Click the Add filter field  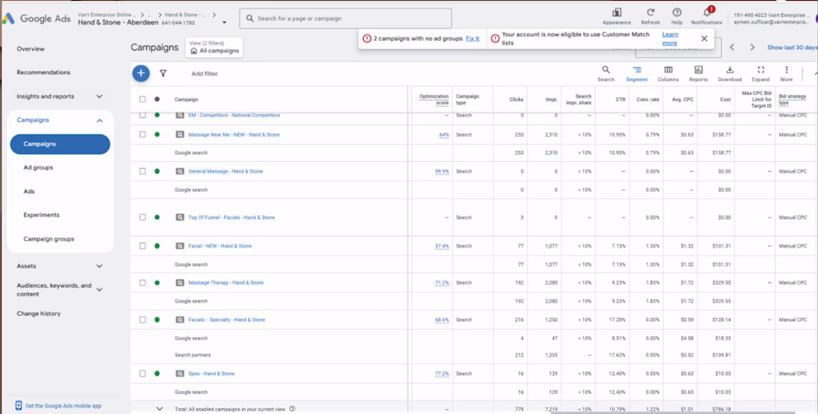coord(204,74)
